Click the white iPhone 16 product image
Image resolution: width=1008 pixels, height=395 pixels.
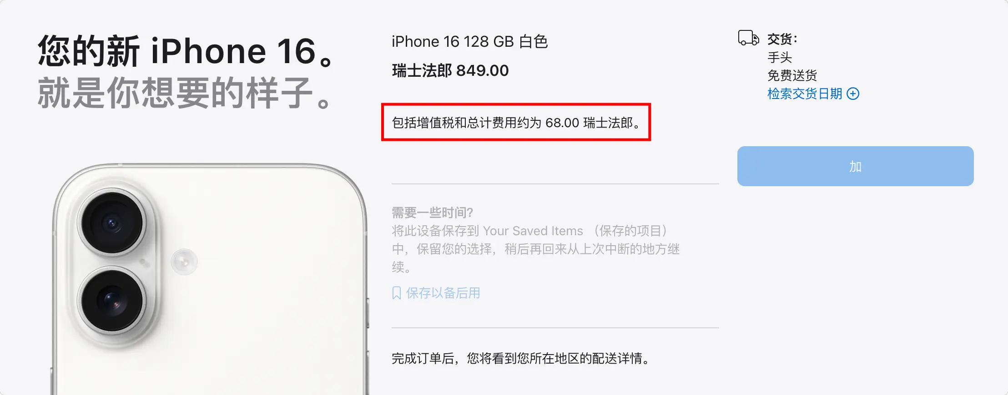coord(209,279)
